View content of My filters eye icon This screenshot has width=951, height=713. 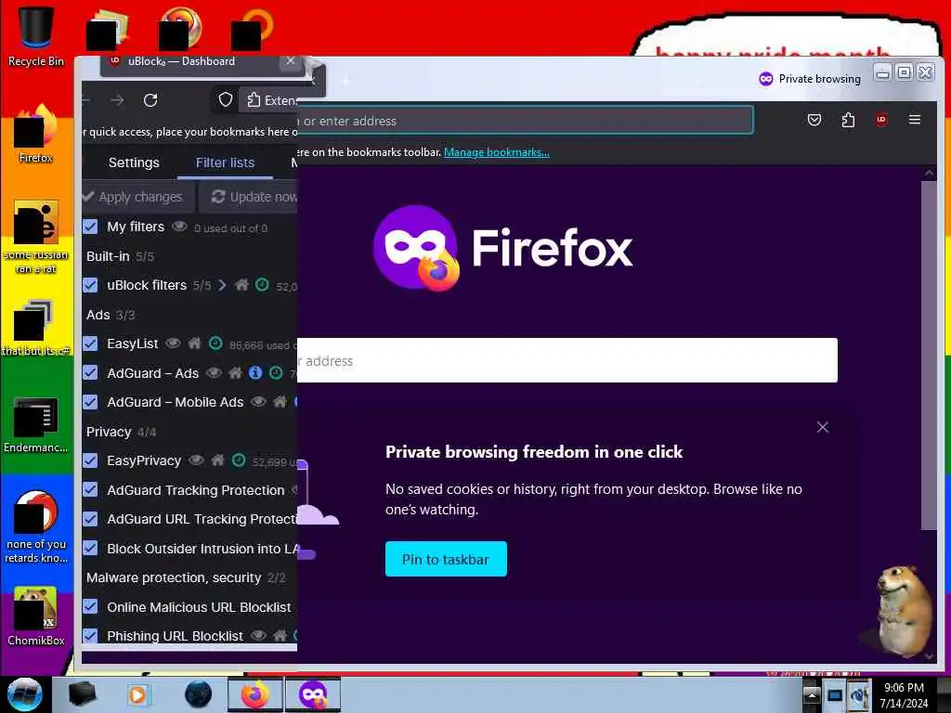click(179, 227)
